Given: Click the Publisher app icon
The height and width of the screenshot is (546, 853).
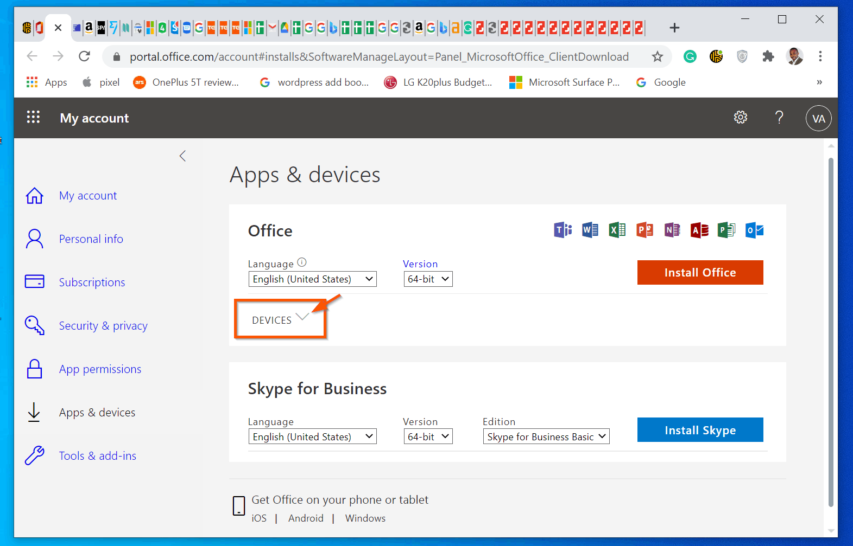Looking at the screenshot, I should (726, 230).
